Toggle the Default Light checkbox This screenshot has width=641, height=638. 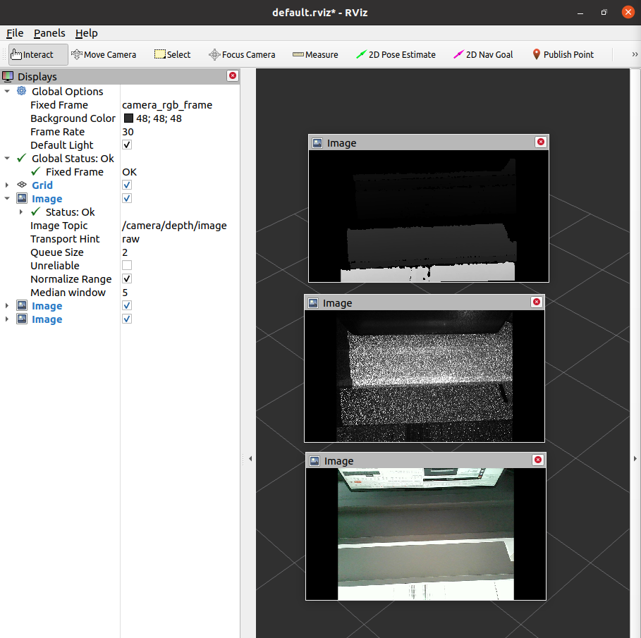[x=127, y=145]
